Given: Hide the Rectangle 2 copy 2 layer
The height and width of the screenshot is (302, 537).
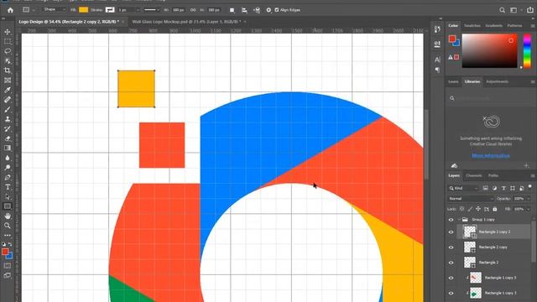Looking at the screenshot, I should 451,232.
